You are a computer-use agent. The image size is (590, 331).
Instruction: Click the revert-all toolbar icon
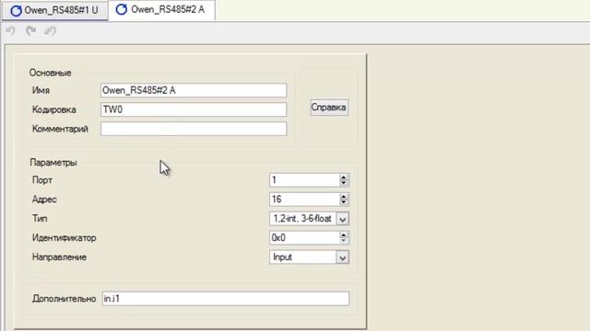click(51, 30)
